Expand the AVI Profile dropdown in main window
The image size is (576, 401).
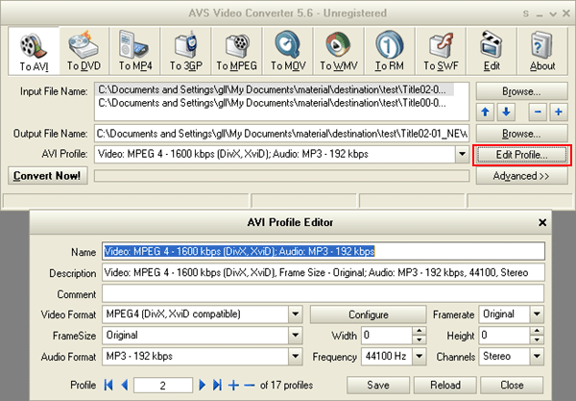(x=462, y=154)
